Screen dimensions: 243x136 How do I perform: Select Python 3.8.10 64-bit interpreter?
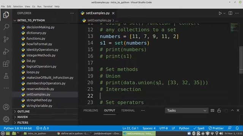pos(18,128)
